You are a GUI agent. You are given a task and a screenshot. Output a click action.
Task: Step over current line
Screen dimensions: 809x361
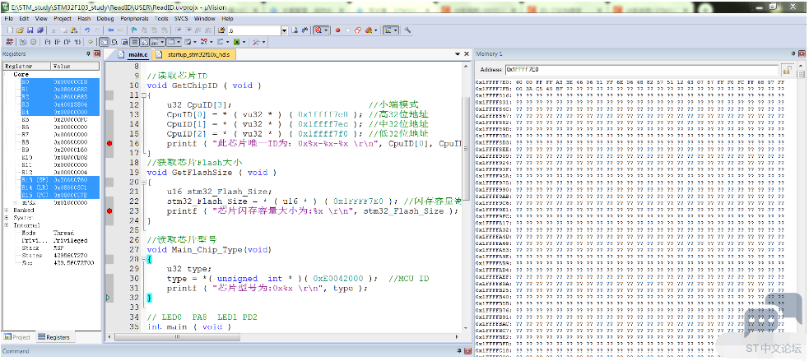(x=58, y=42)
